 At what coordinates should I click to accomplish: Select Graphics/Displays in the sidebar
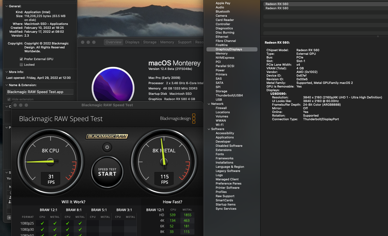tap(232, 49)
